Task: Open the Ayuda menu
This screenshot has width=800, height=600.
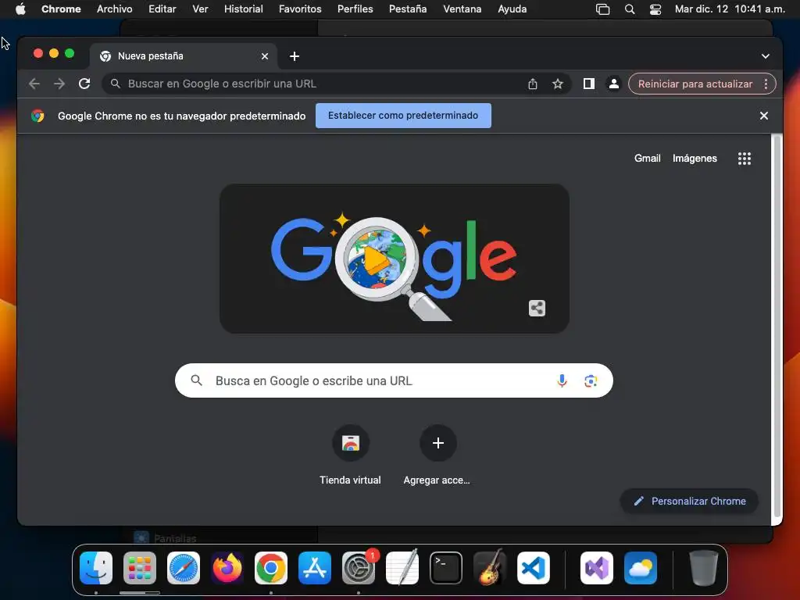Action: click(512, 9)
